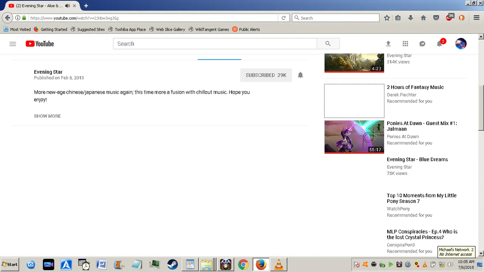Open MLP Conspiracies Ep.4 video title
The width and height of the screenshot is (484, 272).
(x=422, y=235)
